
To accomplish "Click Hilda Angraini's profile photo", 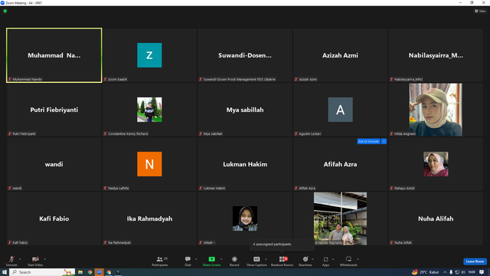I will 436,110.
